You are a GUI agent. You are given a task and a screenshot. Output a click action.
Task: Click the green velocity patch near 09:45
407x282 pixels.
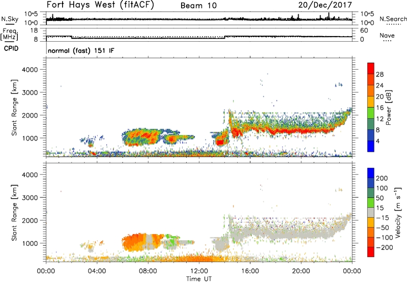tap(171, 243)
